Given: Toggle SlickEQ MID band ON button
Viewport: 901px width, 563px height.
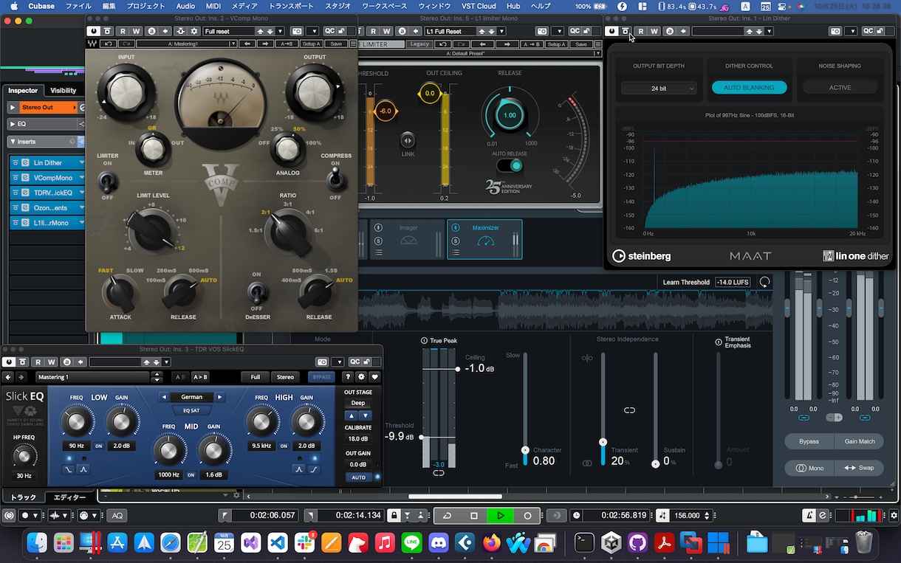Looking at the screenshot, I should coord(191,474).
